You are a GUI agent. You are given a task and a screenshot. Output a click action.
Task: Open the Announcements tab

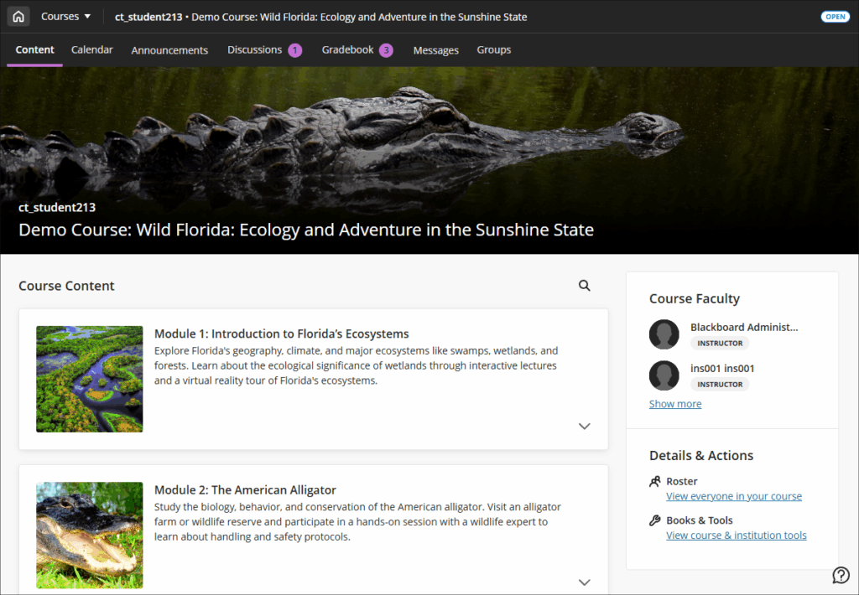coord(169,50)
